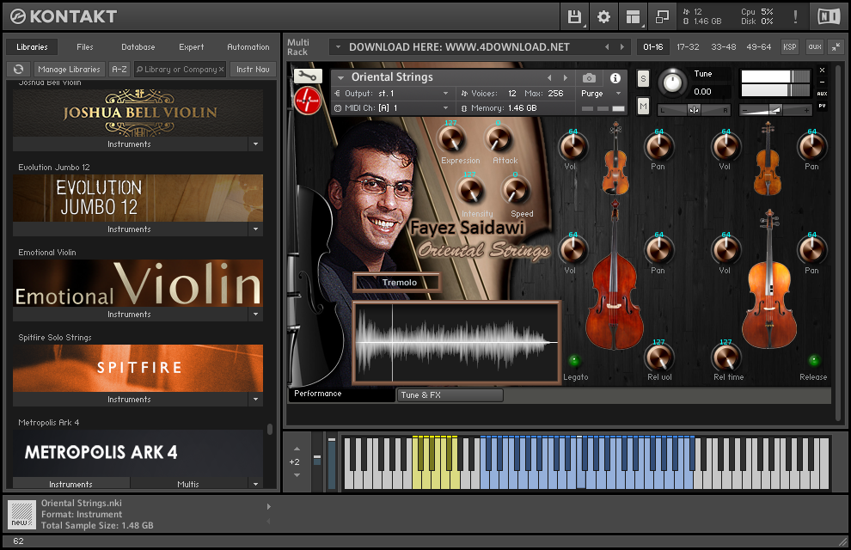Click the Tremolo articulation button
The height and width of the screenshot is (550, 851).
coord(397,282)
